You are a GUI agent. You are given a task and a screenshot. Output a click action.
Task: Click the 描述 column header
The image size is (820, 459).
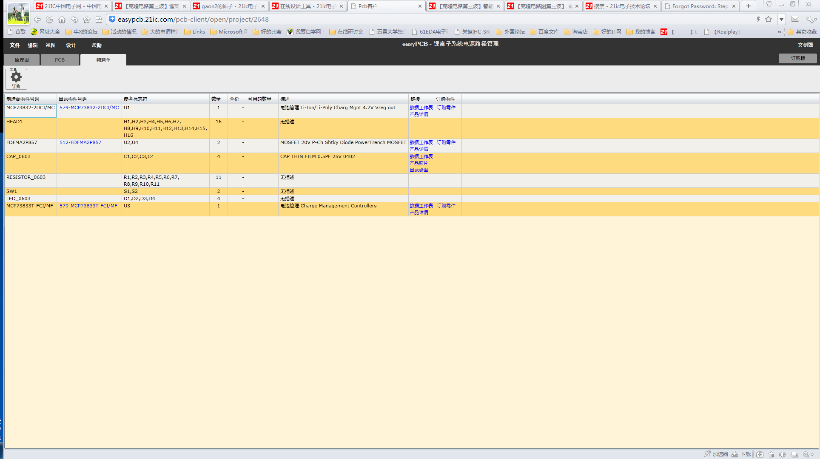343,99
